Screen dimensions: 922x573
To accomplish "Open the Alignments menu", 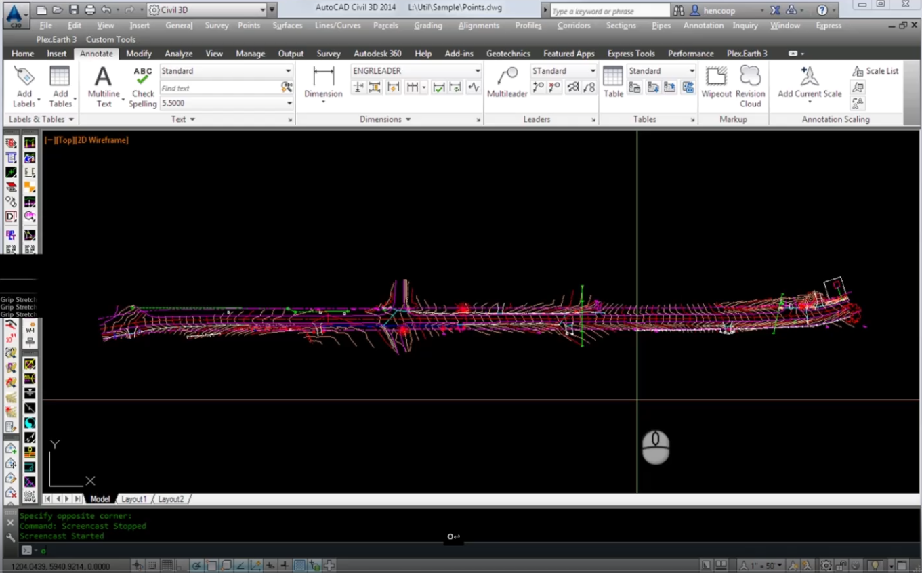I will [478, 26].
